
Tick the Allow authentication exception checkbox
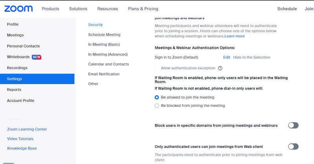157,68
